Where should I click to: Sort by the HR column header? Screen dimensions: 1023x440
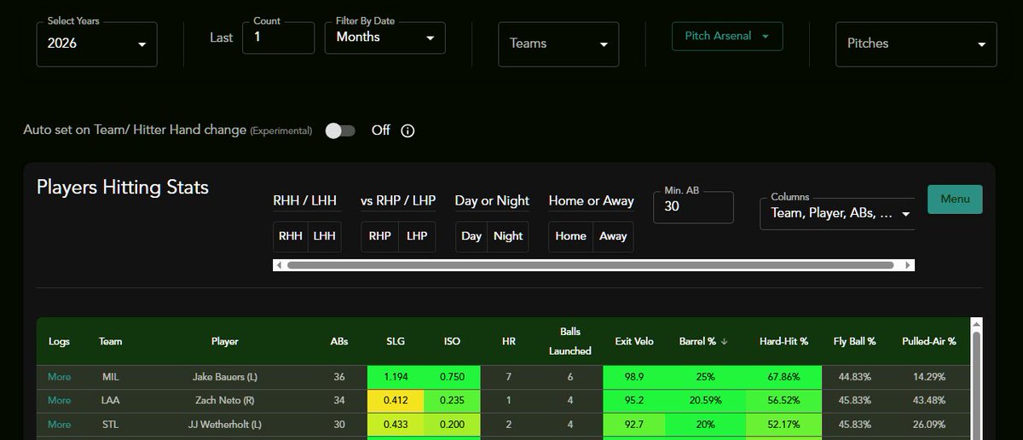[509, 341]
